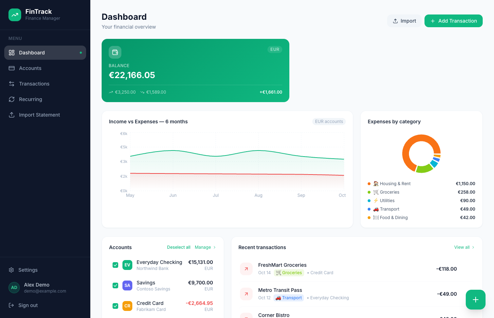Open Import Statement page
Viewport: 494px width, 318px height.
pos(45,115)
